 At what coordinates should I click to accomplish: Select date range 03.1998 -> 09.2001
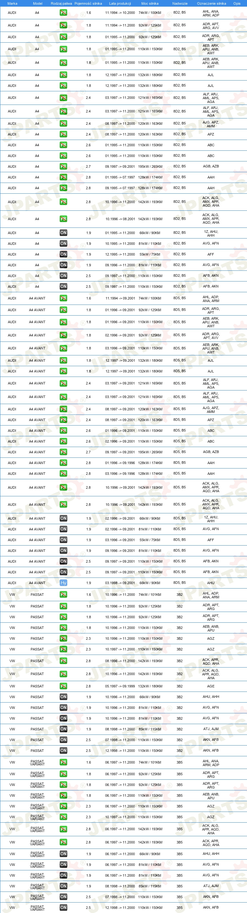click(120, 583)
